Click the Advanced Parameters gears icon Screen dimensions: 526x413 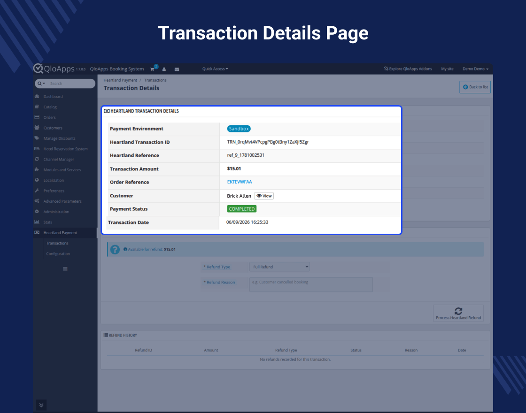[x=37, y=201]
